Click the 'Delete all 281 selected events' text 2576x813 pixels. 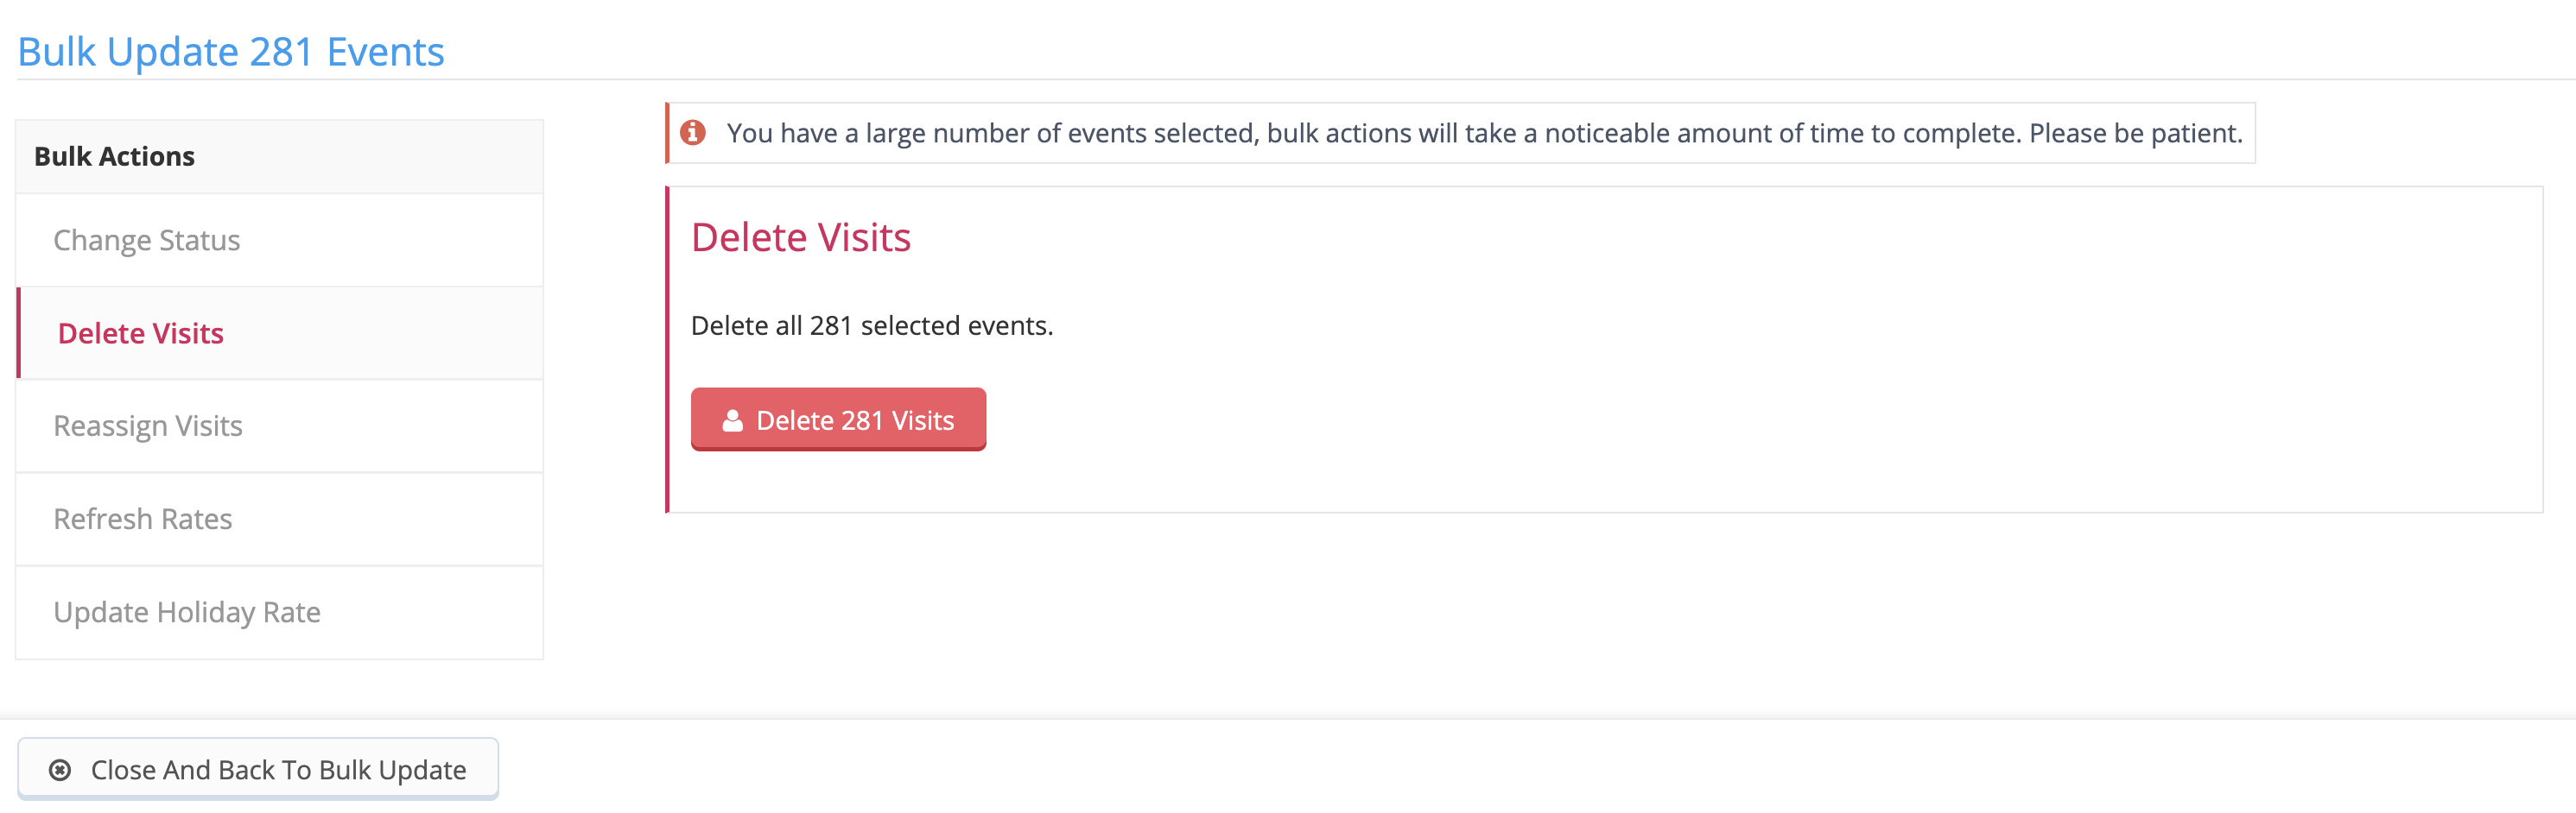pyautogui.click(x=872, y=325)
